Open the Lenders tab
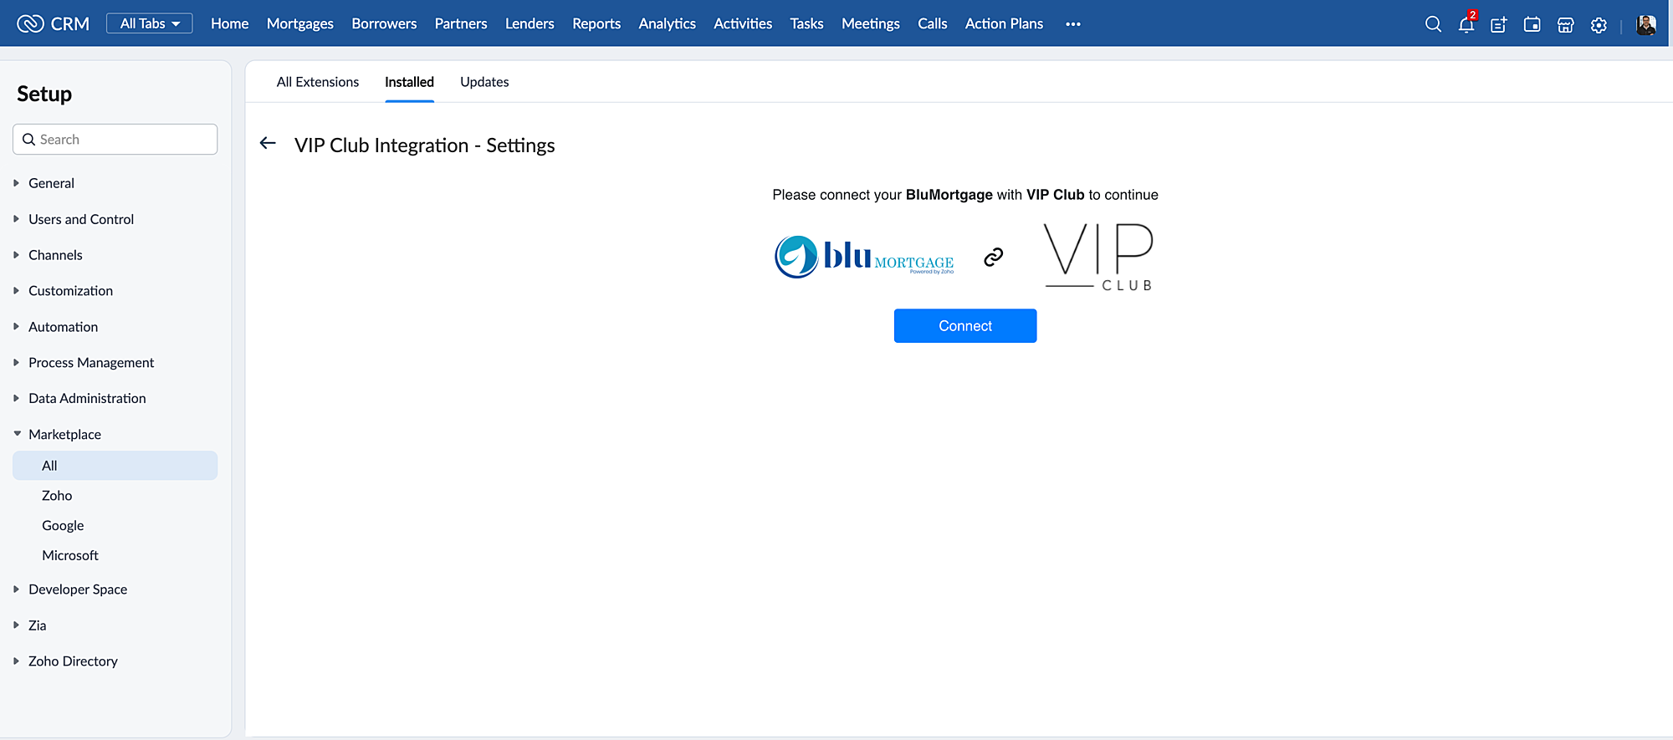Image resolution: width=1673 pixels, height=740 pixels. (x=530, y=23)
